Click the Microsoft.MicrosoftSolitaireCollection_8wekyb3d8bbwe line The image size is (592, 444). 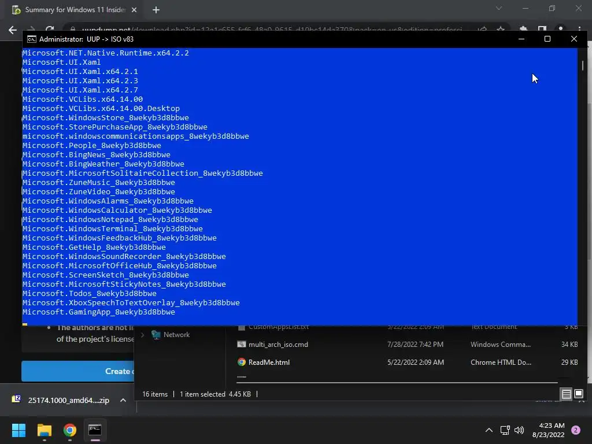point(143,173)
